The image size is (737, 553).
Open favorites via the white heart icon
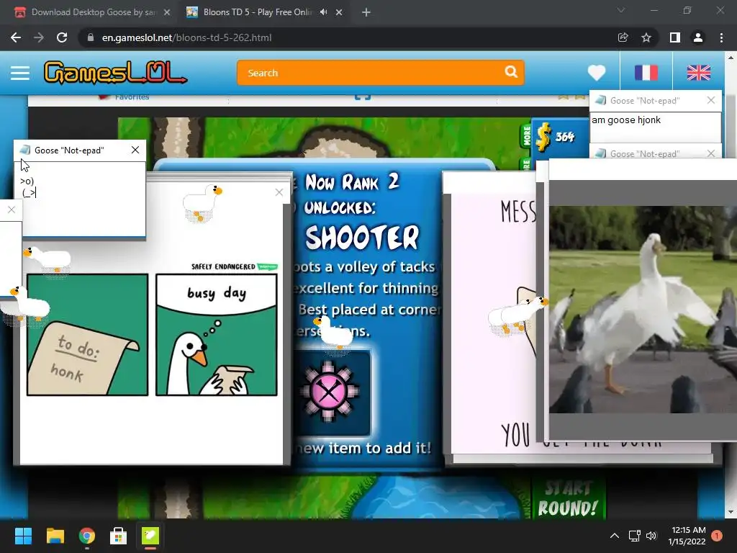click(x=597, y=73)
